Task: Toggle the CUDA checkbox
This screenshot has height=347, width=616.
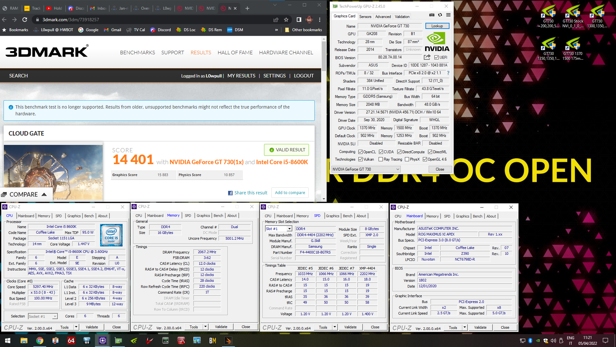Action: pyautogui.click(x=381, y=152)
